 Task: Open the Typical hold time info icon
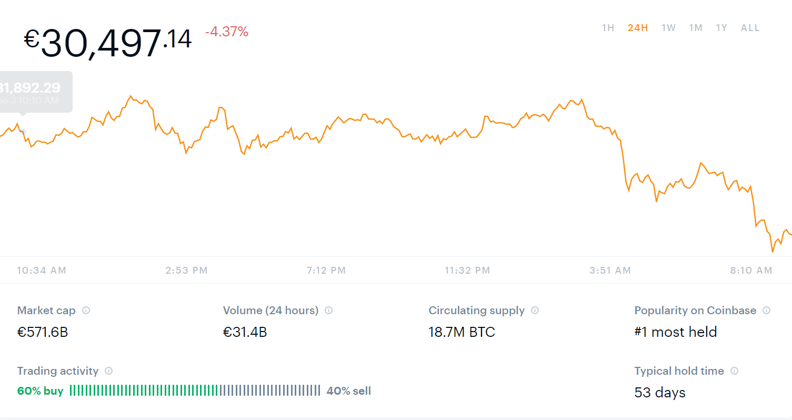click(734, 371)
